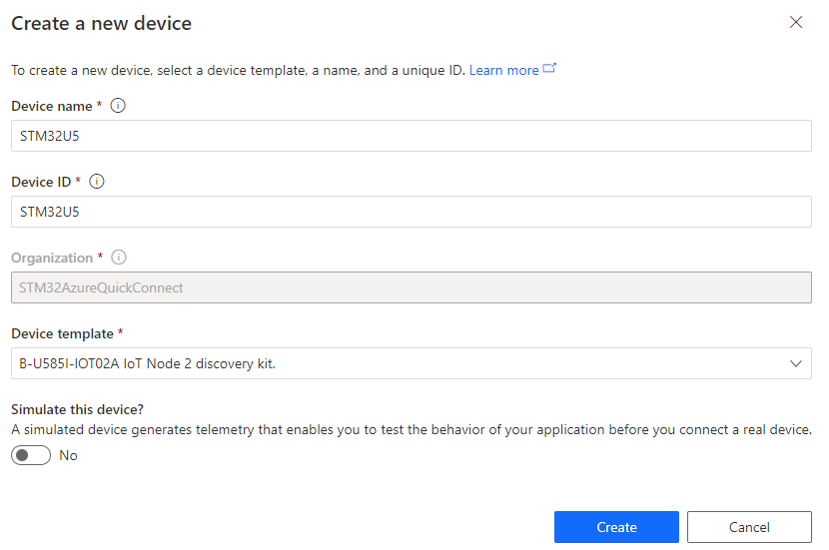Show info tooltip for Device ID
The height and width of the screenshot is (550, 829).
97,182
